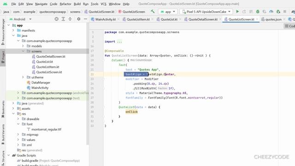295x166 pixels.
Task: Open the VCS menu
Action: pos(103,4)
